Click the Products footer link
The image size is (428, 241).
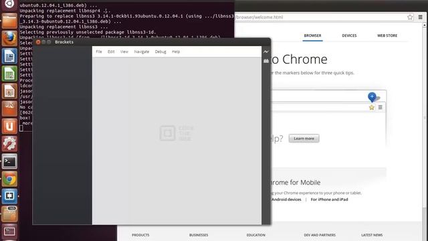[140, 235]
